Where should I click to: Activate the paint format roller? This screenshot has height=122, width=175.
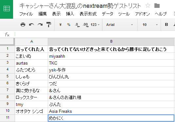tap(49, 25)
